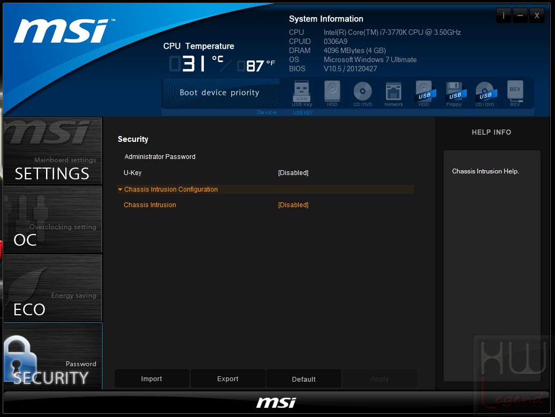The height and width of the screenshot is (417, 555).
Task: Change Chassis Intrusion Disabled value
Action: pos(293,205)
